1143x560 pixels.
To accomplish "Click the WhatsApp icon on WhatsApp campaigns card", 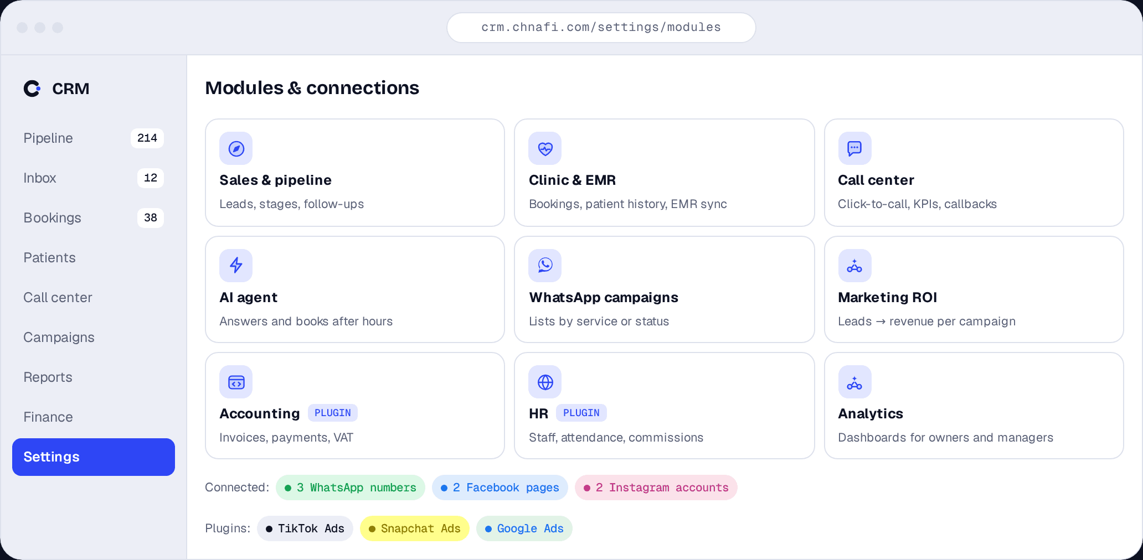I will click(545, 266).
